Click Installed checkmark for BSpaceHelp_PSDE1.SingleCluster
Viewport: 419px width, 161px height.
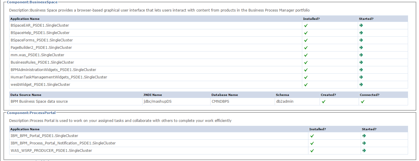[x=306, y=33]
